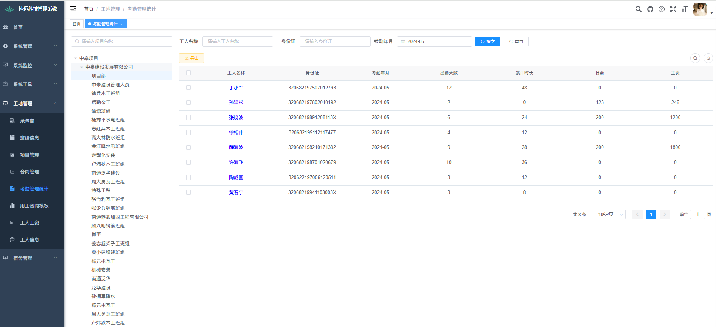The height and width of the screenshot is (327, 716).
Task: Collapse the 中皋建设发展有限公司 tree arrow
Action: pos(82,67)
